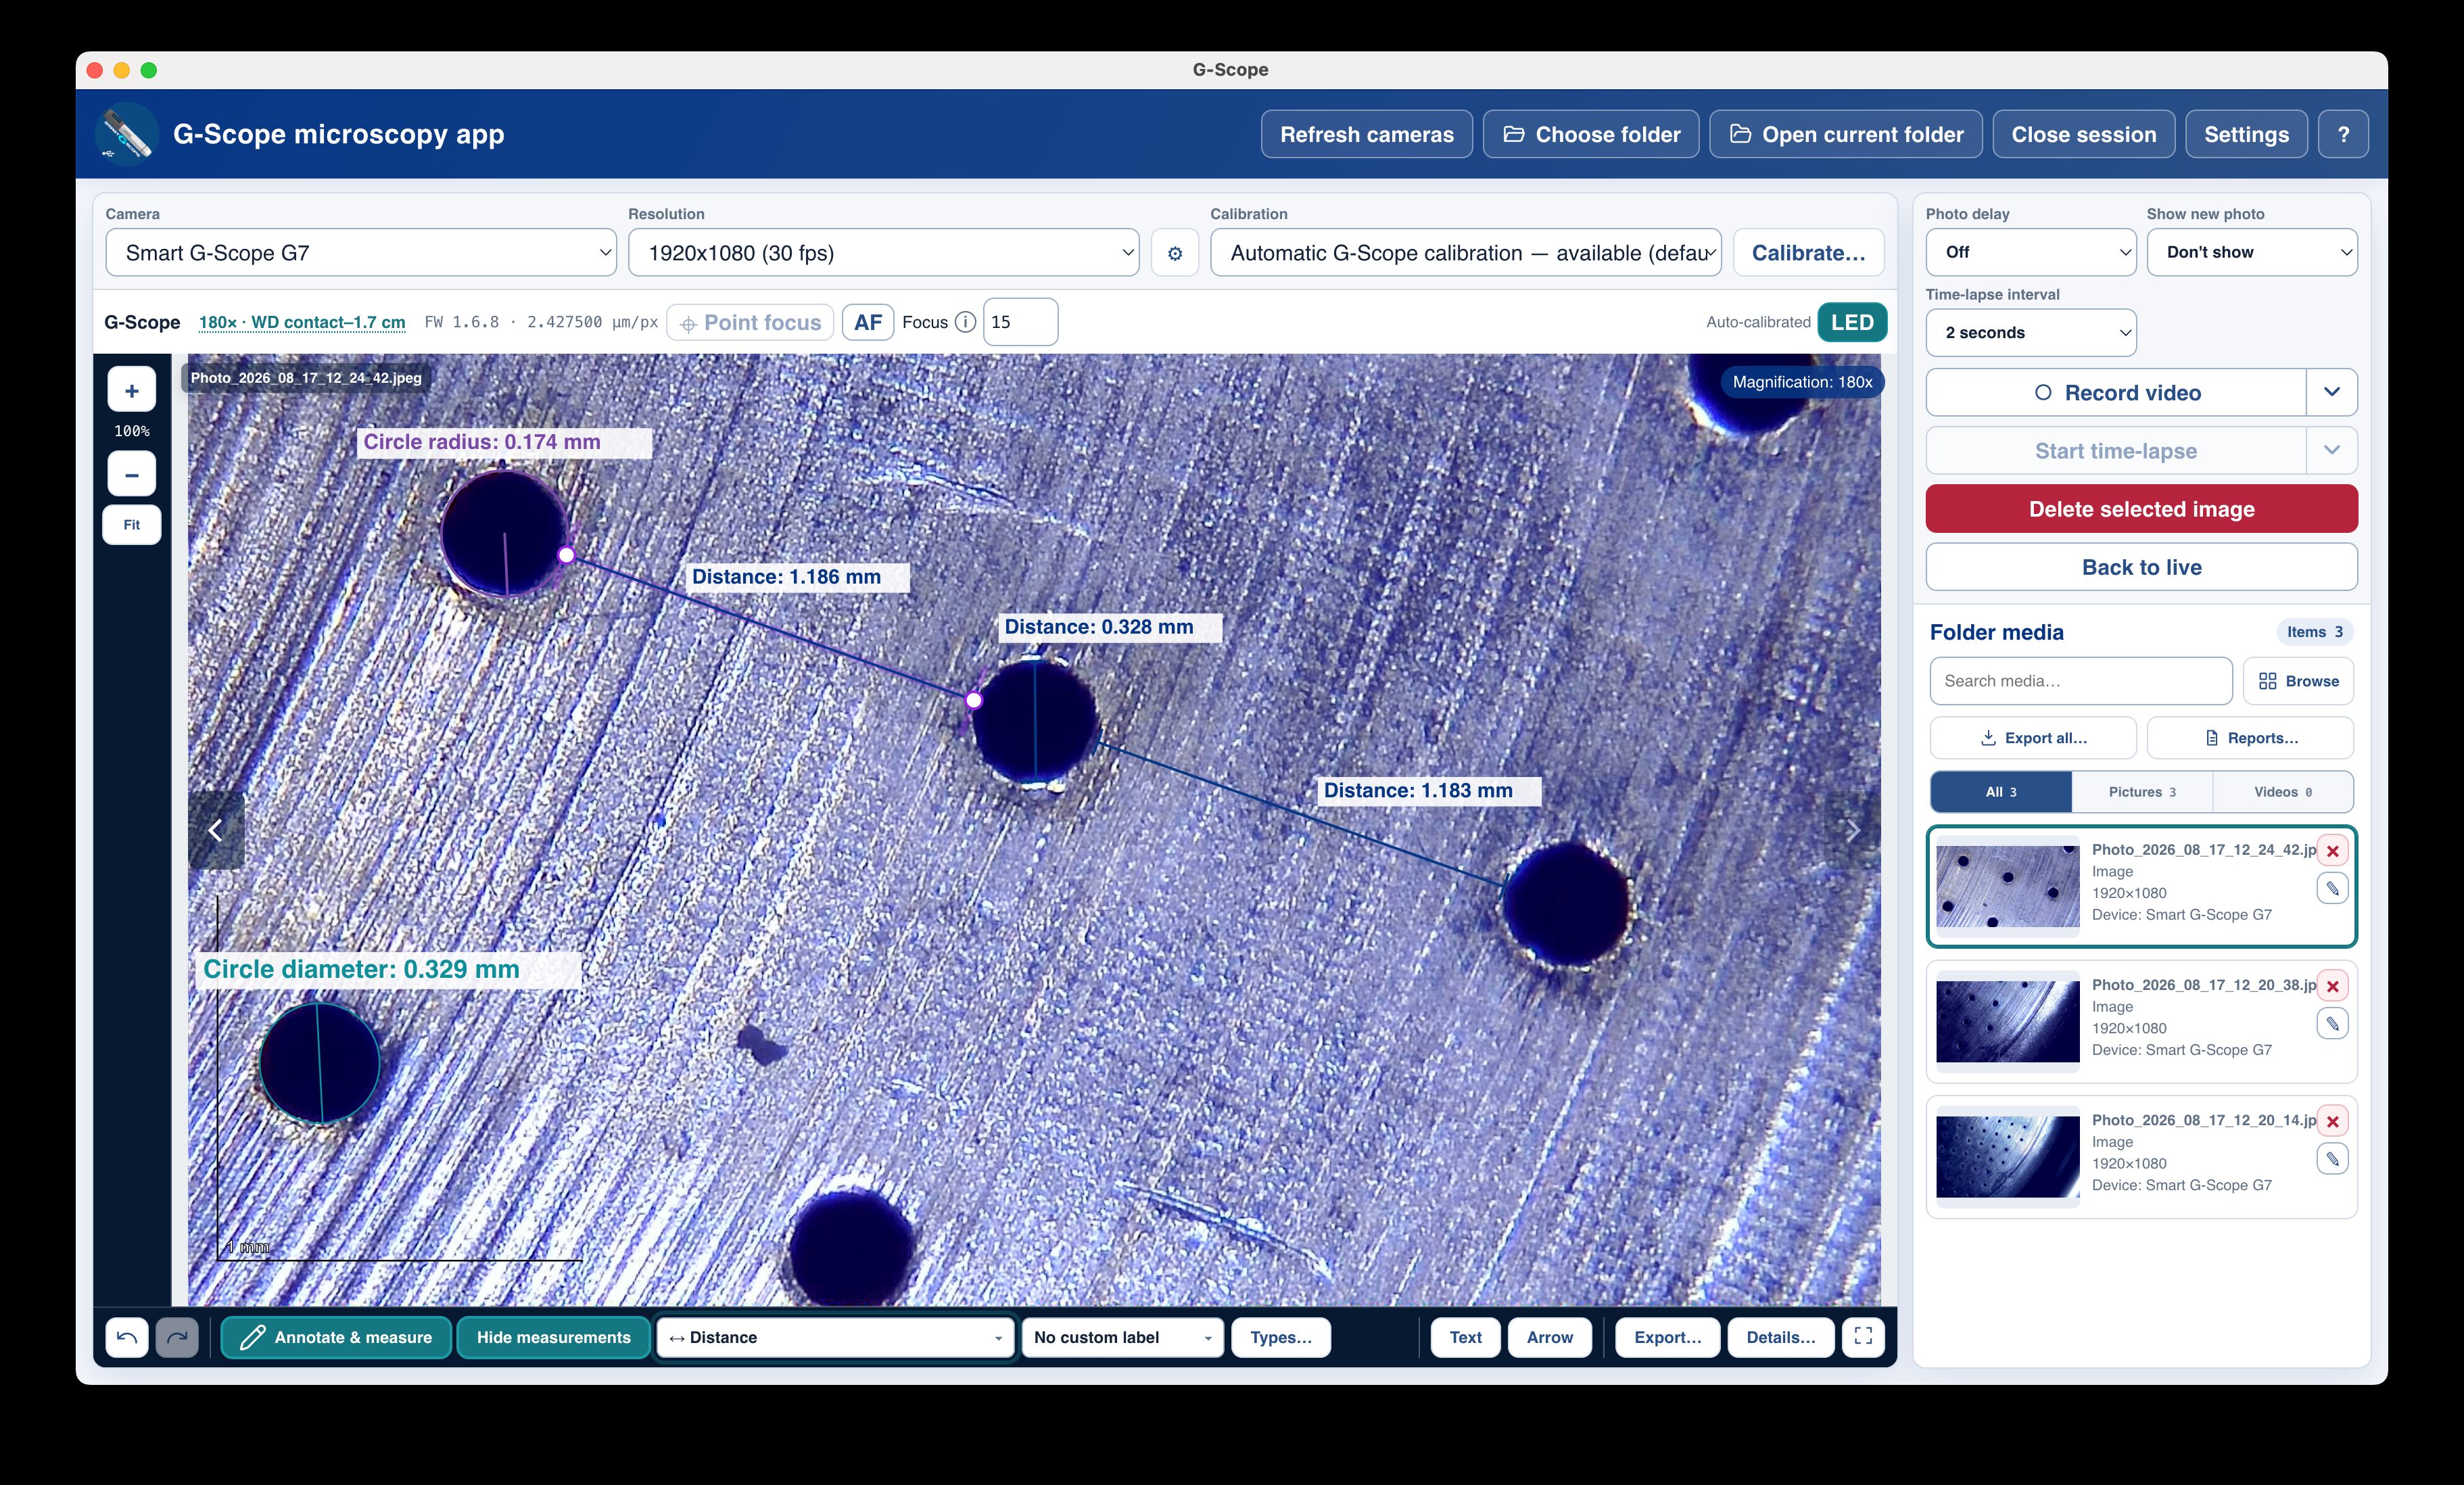Click Export all… button

pos(2033,738)
